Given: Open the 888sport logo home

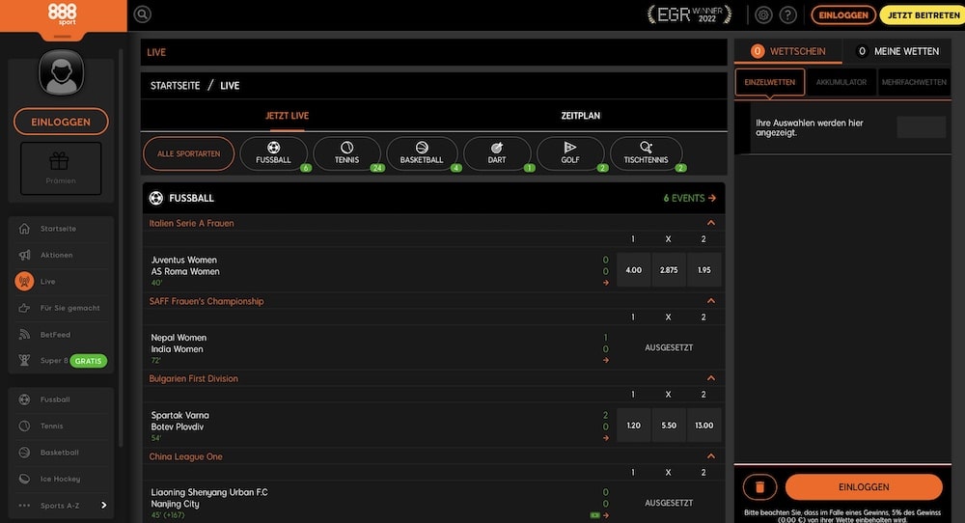Looking at the screenshot, I should (x=64, y=13).
